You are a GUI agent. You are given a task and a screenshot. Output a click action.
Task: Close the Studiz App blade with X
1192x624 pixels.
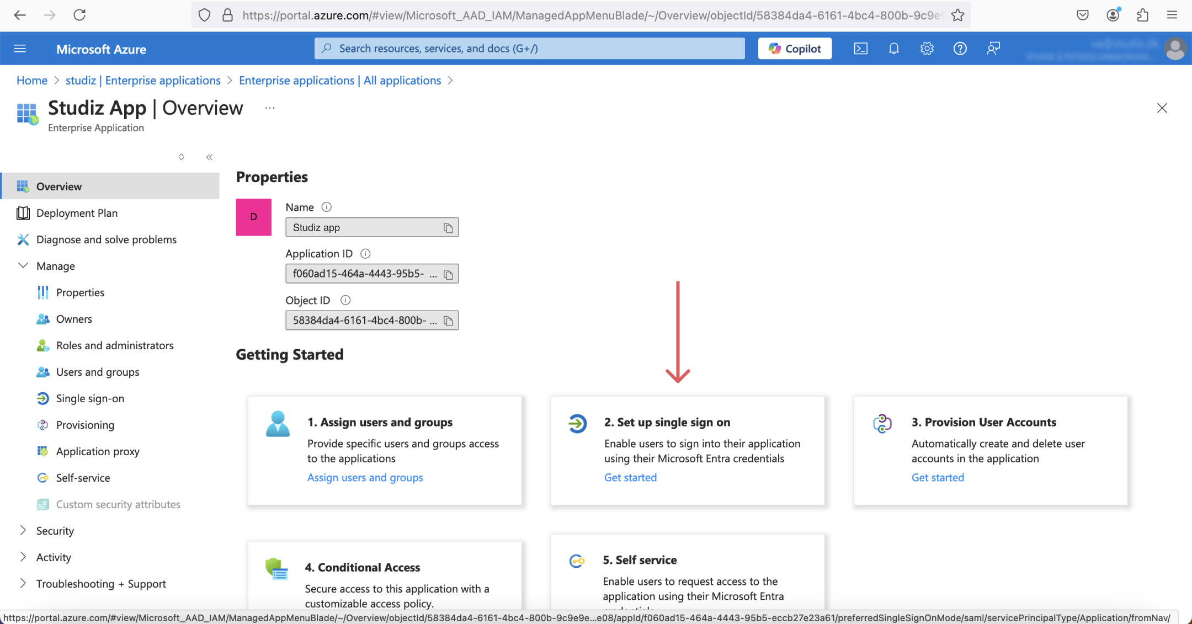coord(1162,108)
